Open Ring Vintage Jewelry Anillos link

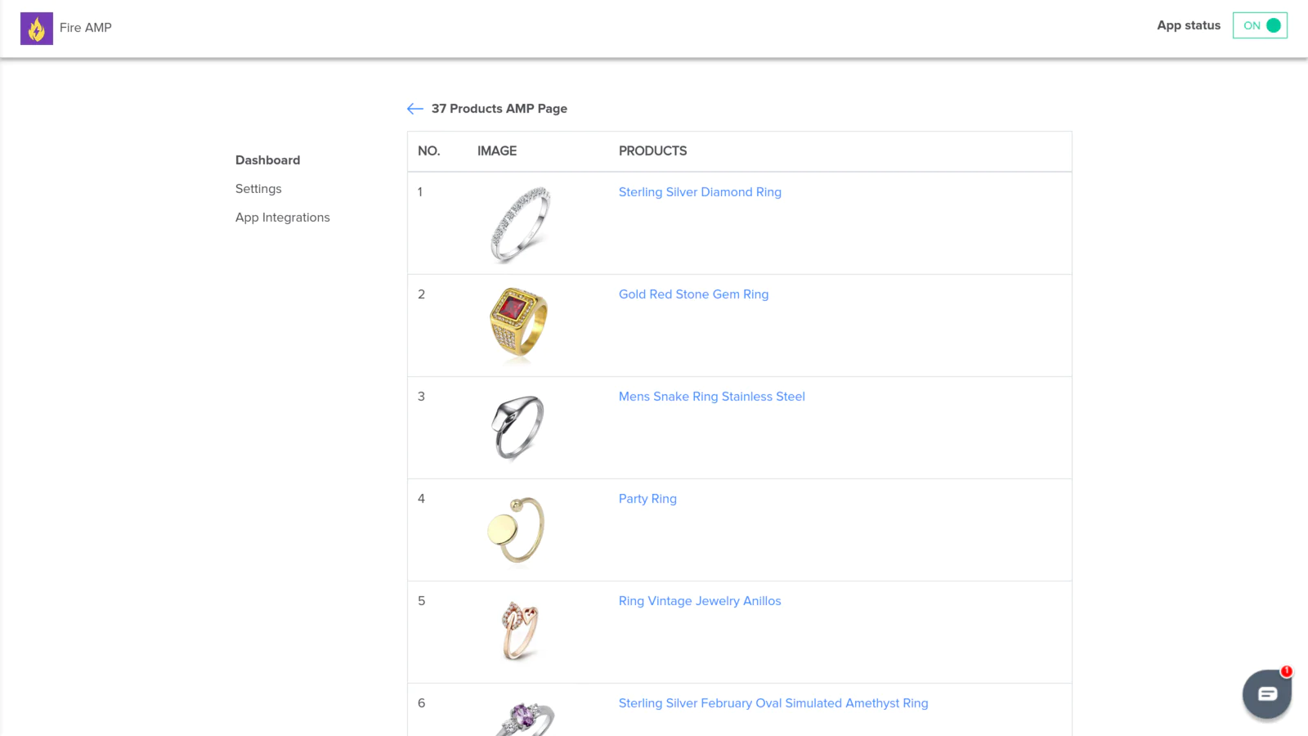coord(700,601)
